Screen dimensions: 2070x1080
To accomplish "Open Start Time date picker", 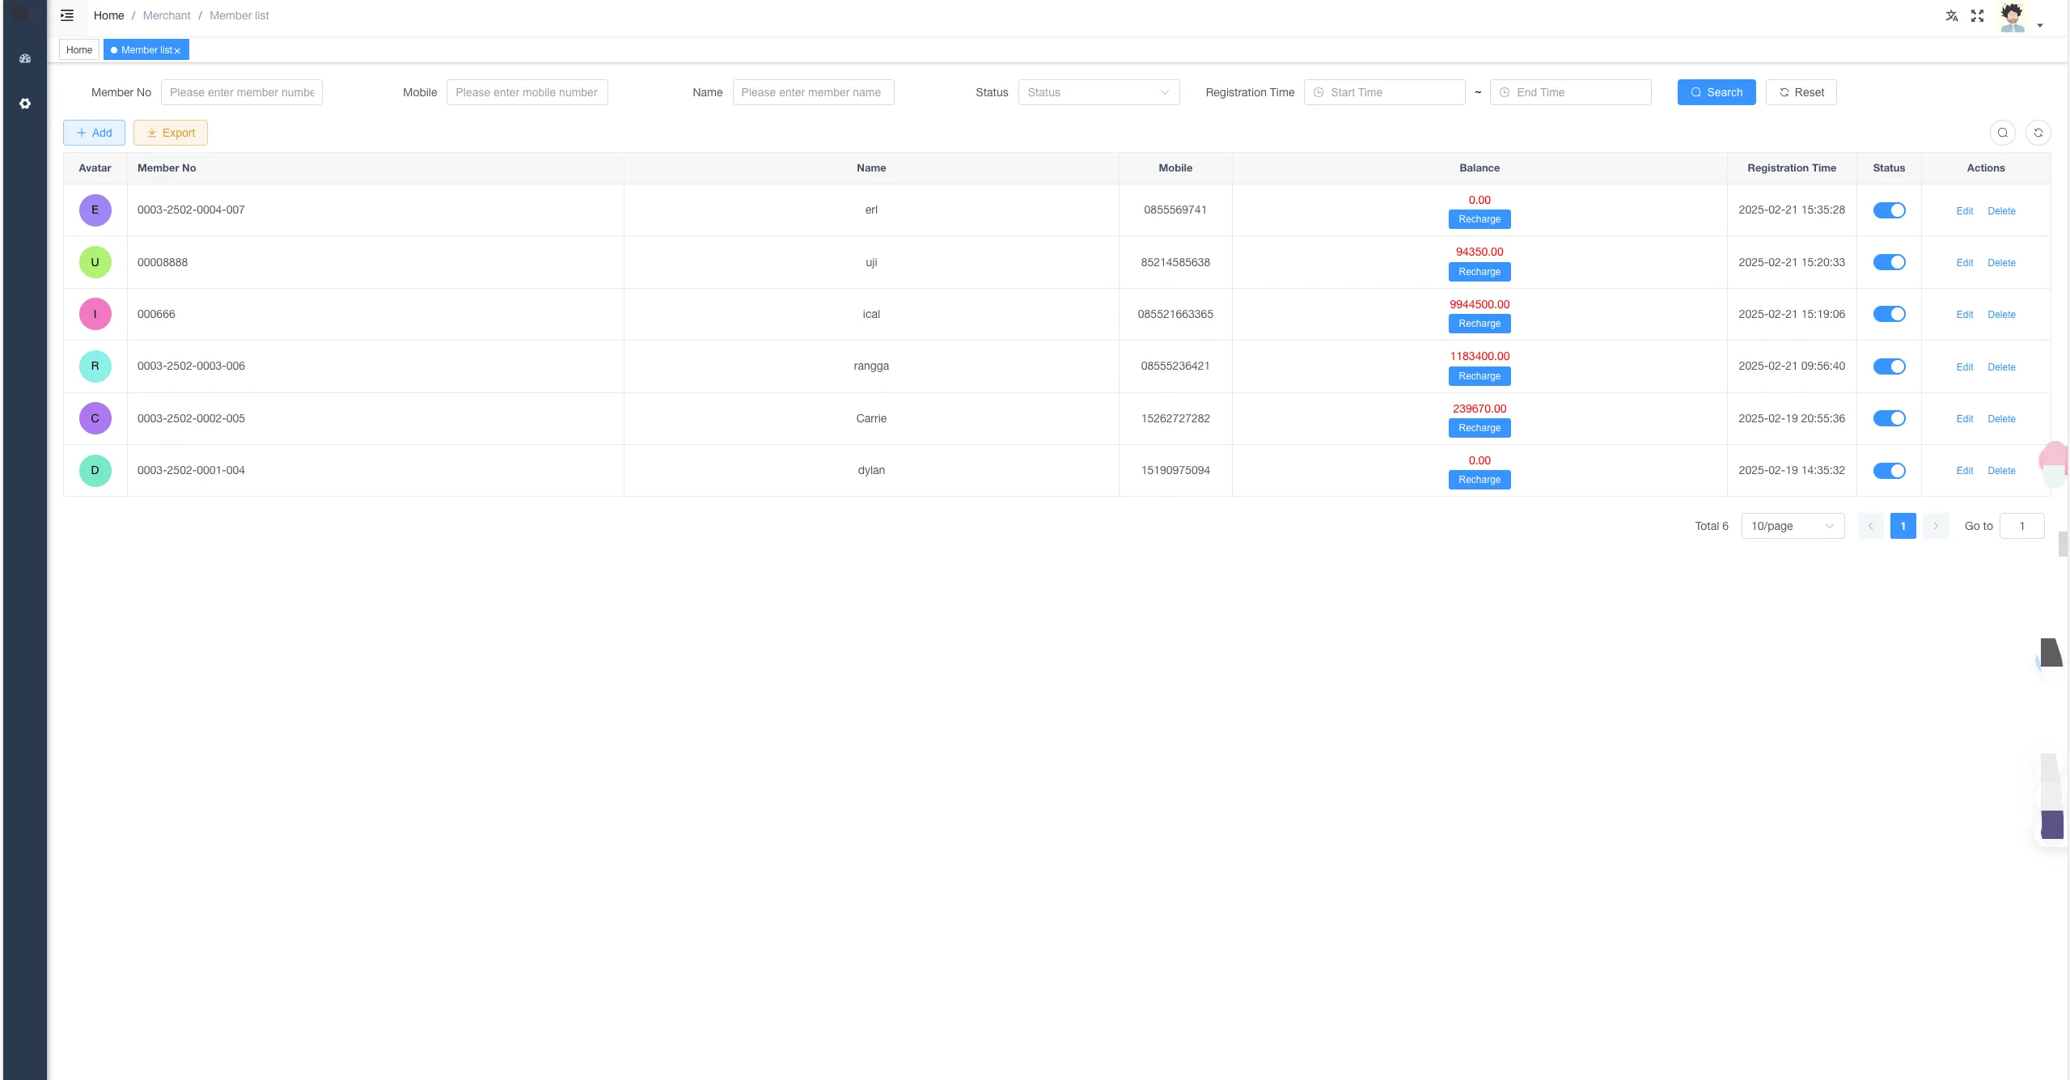I will pos(1384,92).
